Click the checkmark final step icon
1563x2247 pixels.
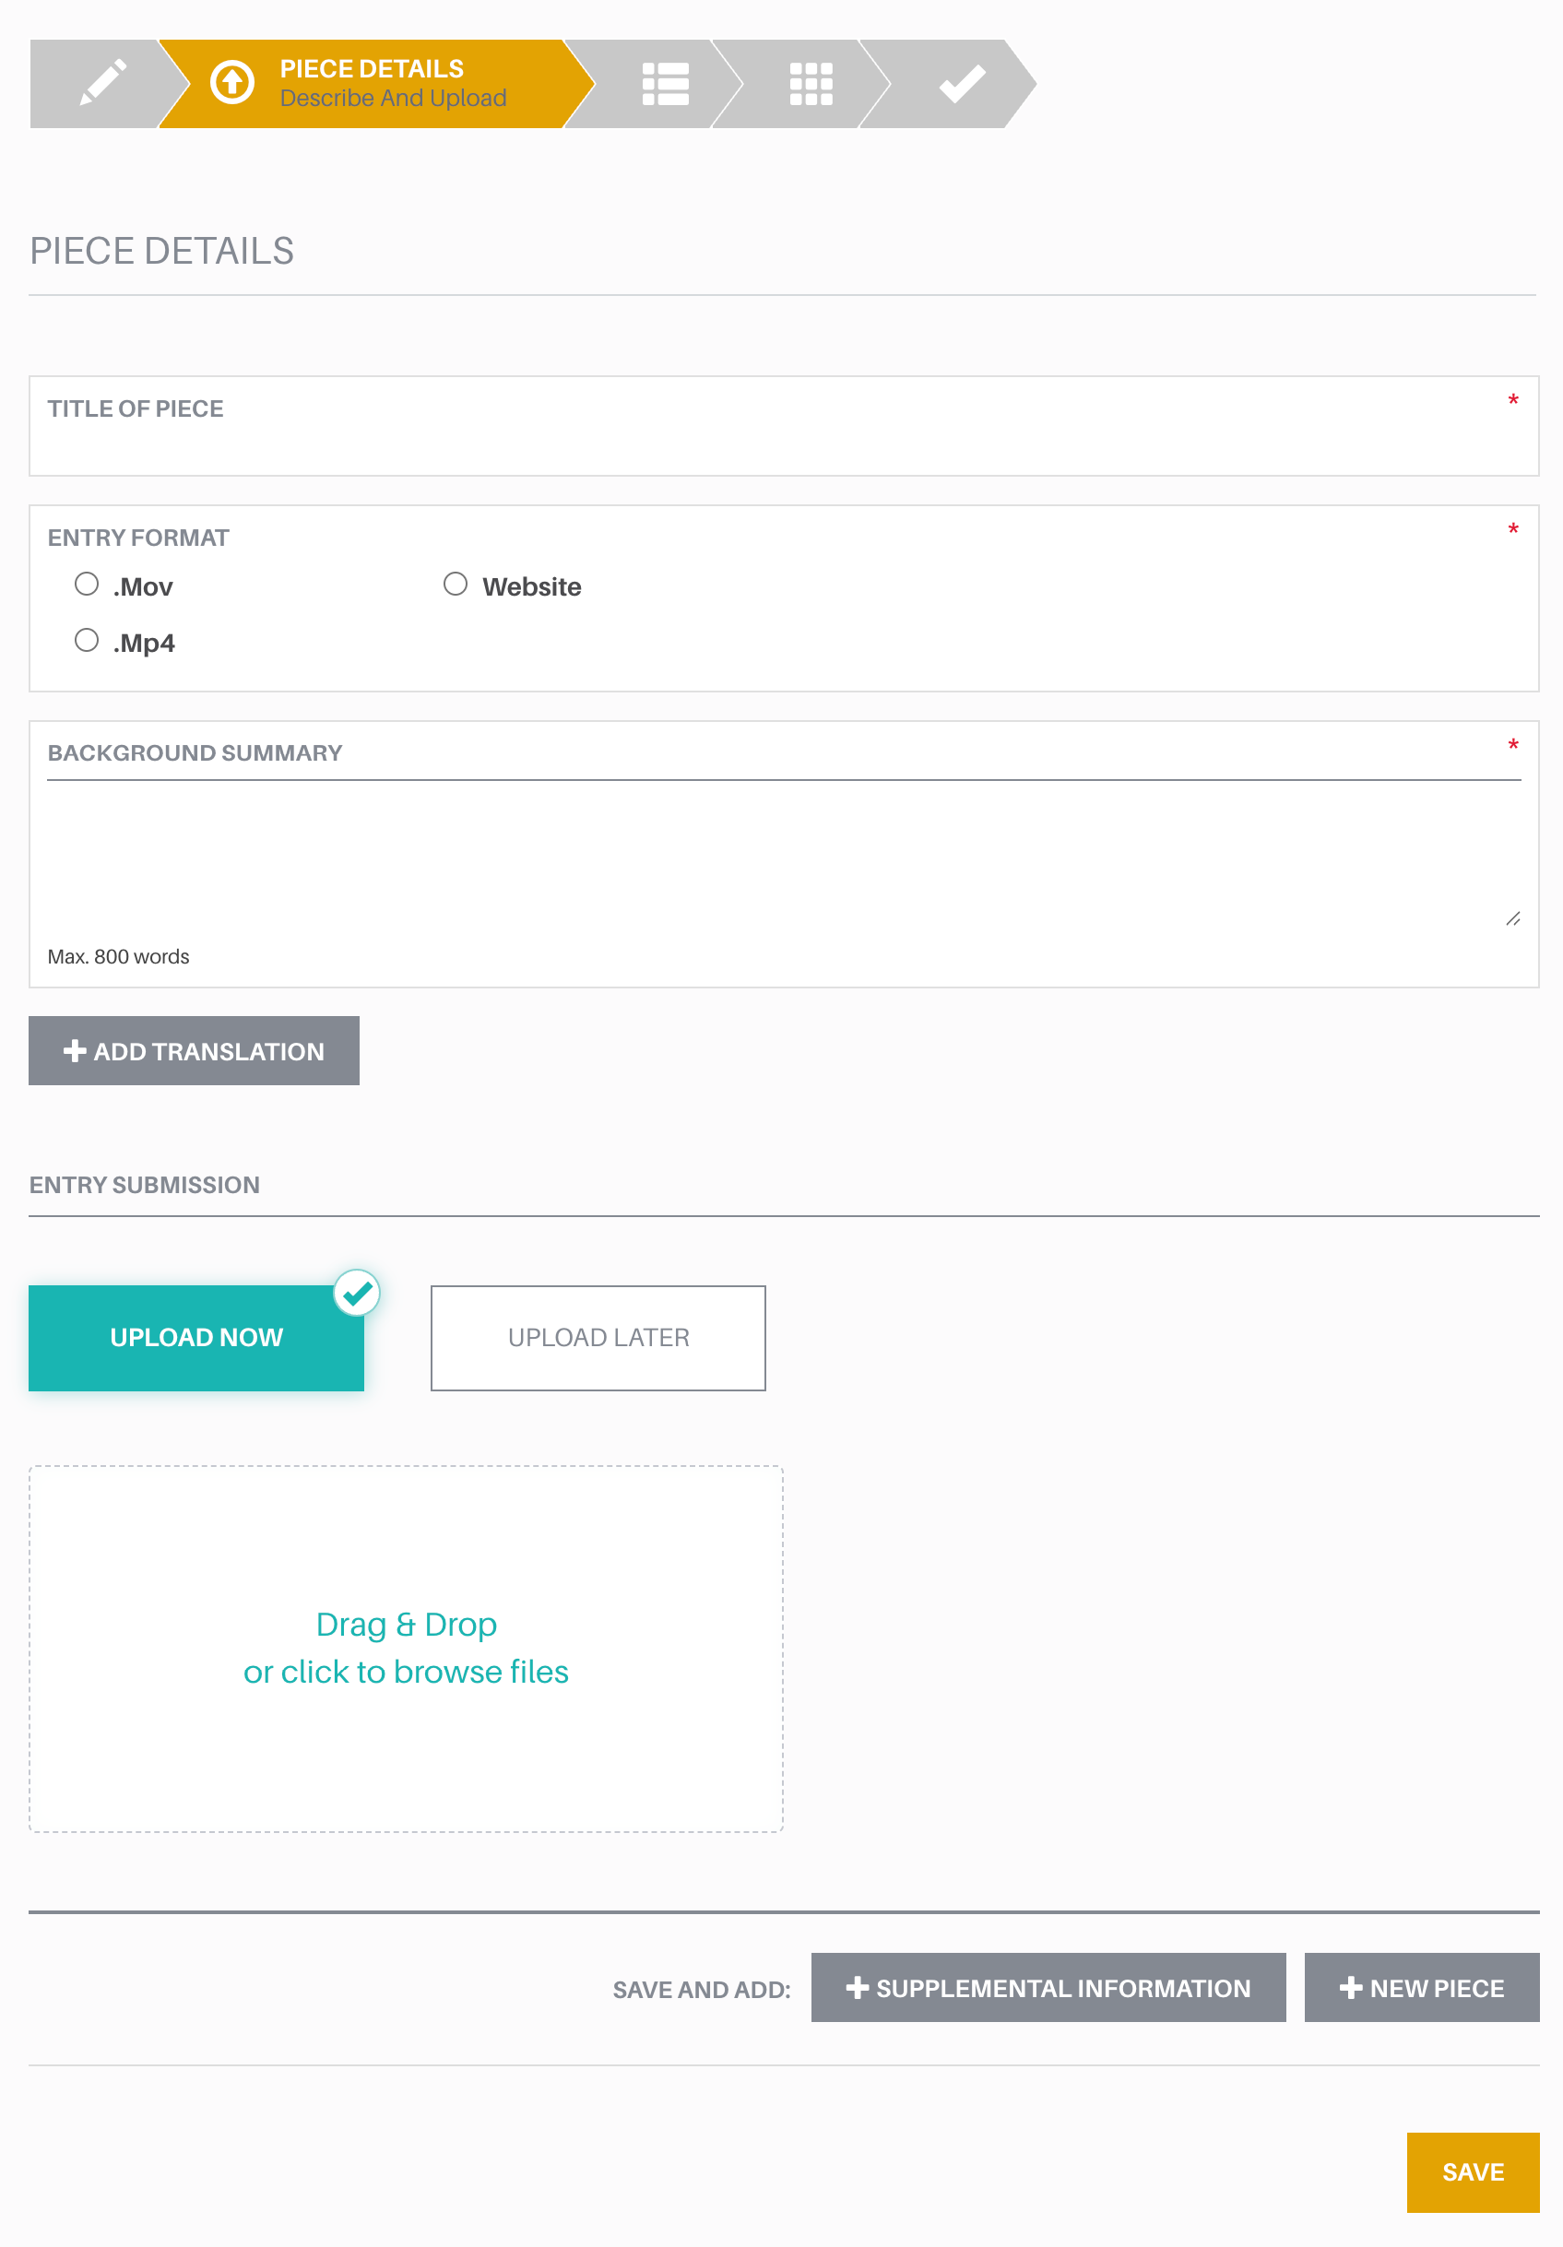tap(962, 83)
